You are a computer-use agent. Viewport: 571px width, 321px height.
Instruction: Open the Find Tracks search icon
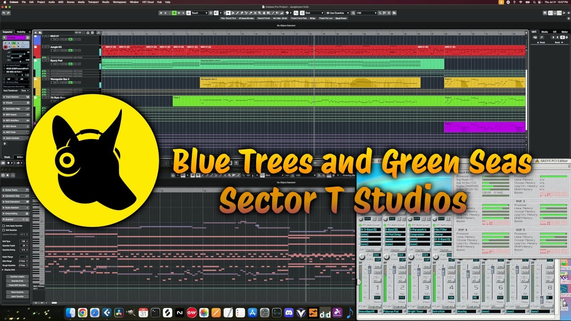pyautogui.click(x=99, y=33)
